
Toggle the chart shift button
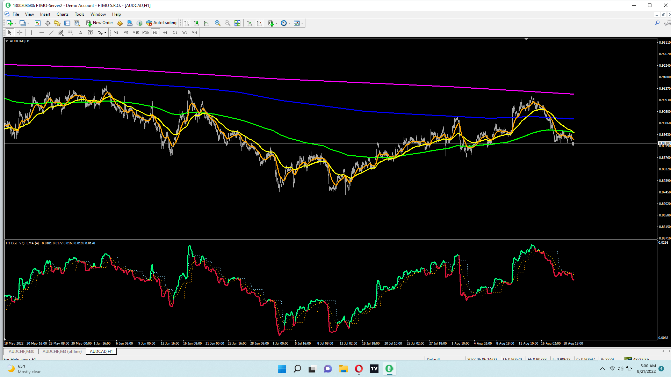[x=259, y=23]
